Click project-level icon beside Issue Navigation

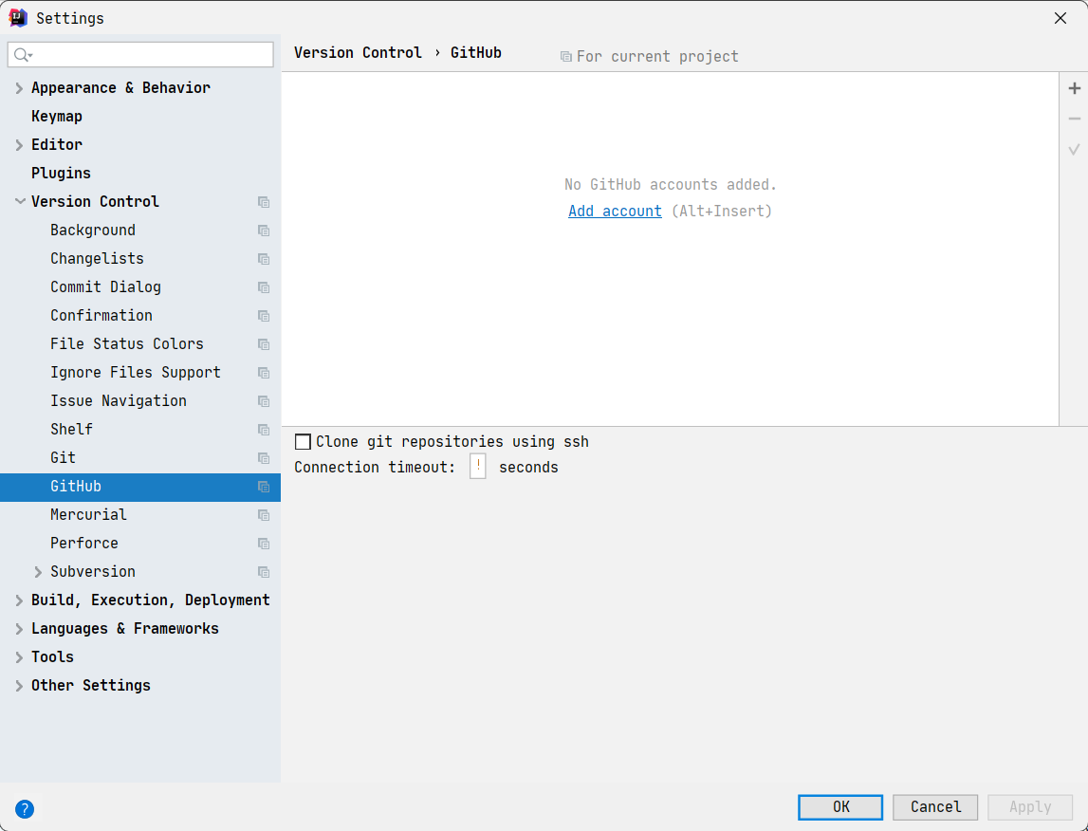point(264,401)
